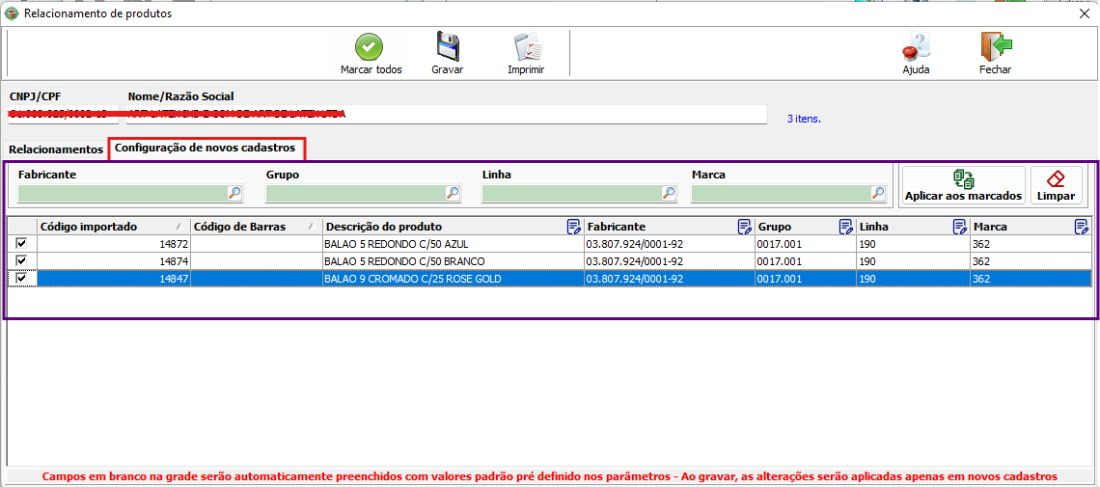This screenshot has width=1100, height=487.
Task: Click edit icon in Marca column header
Action: click(x=1082, y=227)
